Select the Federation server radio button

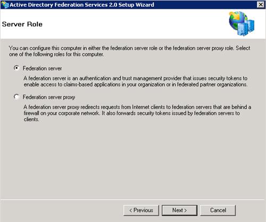pyautogui.click(x=16, y=68)
